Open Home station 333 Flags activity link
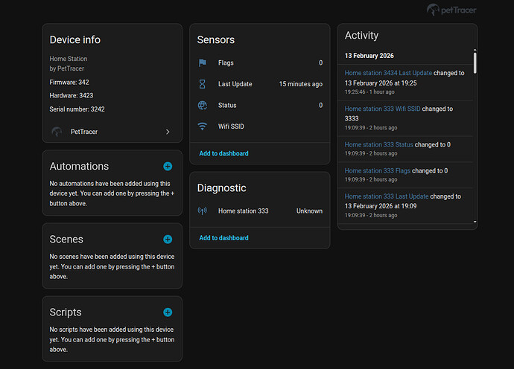The height and width of the screenshot is (369, 514). click(x=378, y=170)
